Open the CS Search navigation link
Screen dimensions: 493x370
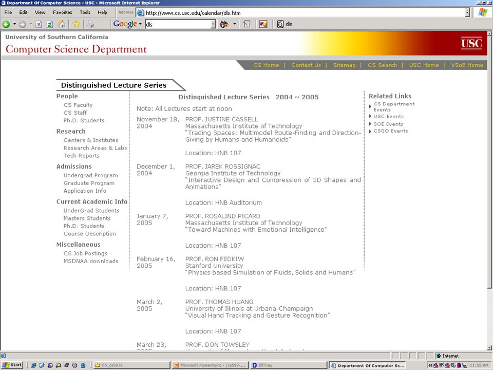(382, 65)
